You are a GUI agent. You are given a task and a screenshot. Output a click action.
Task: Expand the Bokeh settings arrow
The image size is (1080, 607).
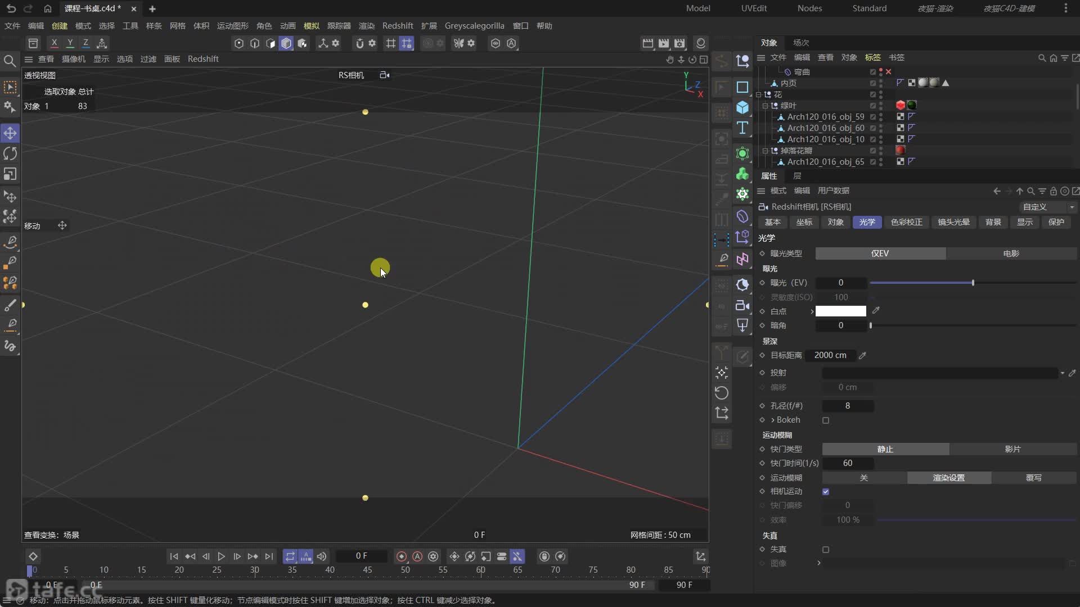tap(773, 420)
